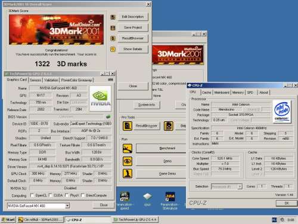Click the Demo button

click(162, 161)
